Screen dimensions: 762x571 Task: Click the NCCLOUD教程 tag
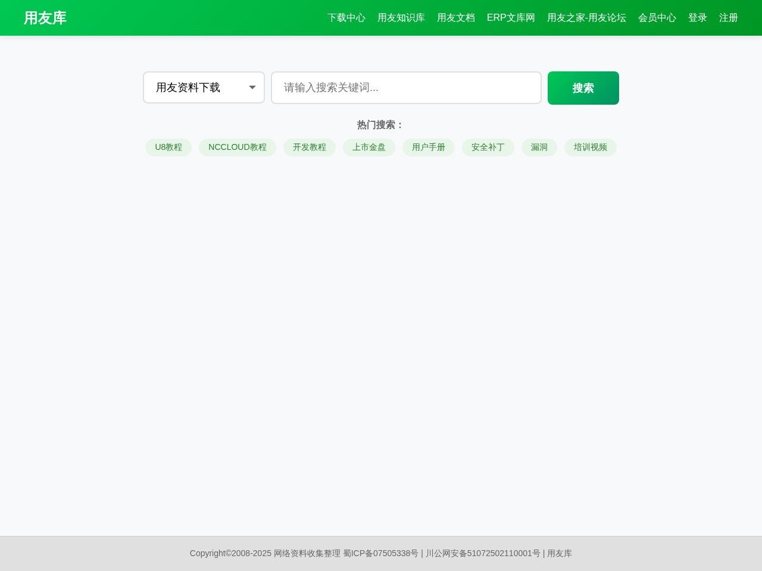(238, 148)
